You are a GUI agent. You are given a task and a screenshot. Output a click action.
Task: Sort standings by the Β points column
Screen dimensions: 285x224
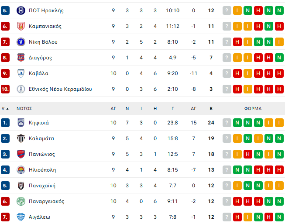211,108
